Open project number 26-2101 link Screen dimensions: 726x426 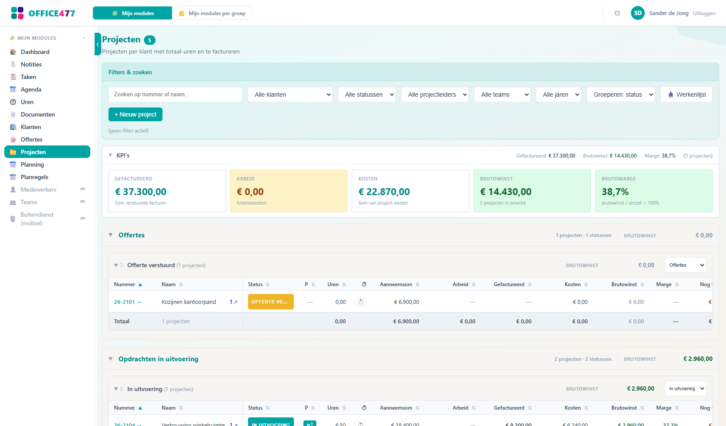tap(127, 302)
